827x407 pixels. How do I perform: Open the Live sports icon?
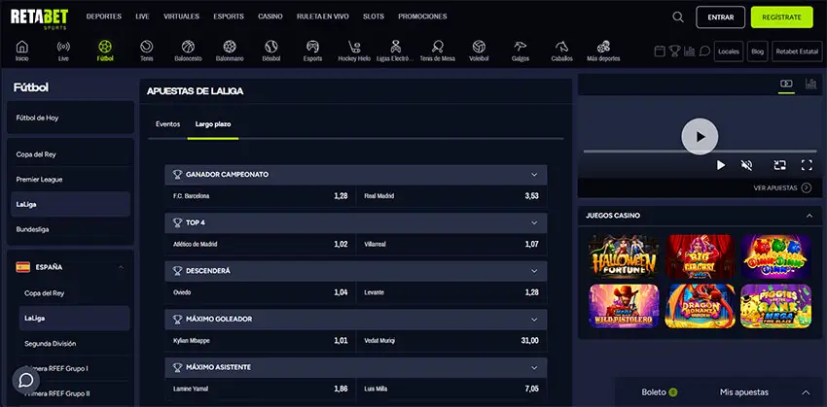point(63,47)
